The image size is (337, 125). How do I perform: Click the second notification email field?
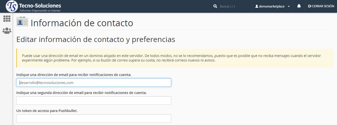click(94, 100)
